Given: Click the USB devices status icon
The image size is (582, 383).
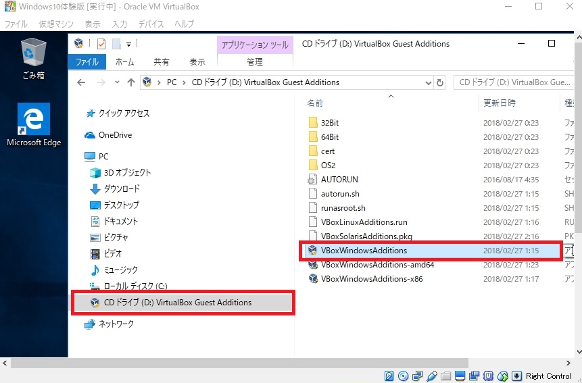Looking at the screenshot, I should (432, 376).
